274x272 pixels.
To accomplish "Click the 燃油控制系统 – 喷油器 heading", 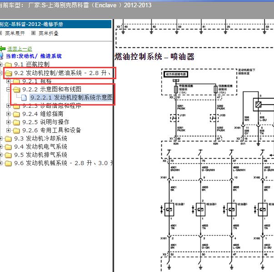I will (154, 57).
